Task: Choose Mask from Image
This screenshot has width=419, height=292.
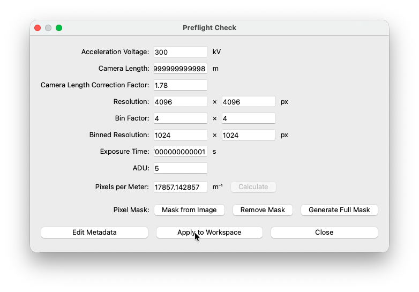Action: click(x=189, y=210)
